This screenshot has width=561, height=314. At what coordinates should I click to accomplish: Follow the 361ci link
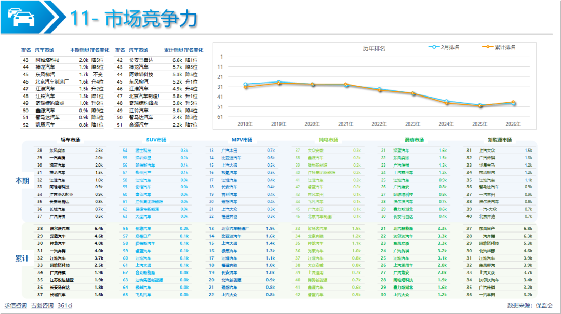[x=65, y=306]
